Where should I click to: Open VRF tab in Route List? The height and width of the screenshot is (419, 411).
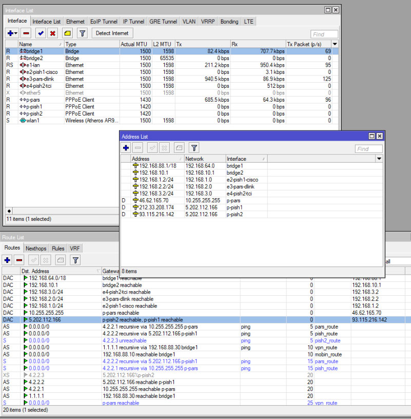tap(75, 249)
